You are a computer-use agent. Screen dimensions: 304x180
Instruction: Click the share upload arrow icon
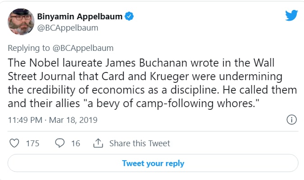pos(98,144)
